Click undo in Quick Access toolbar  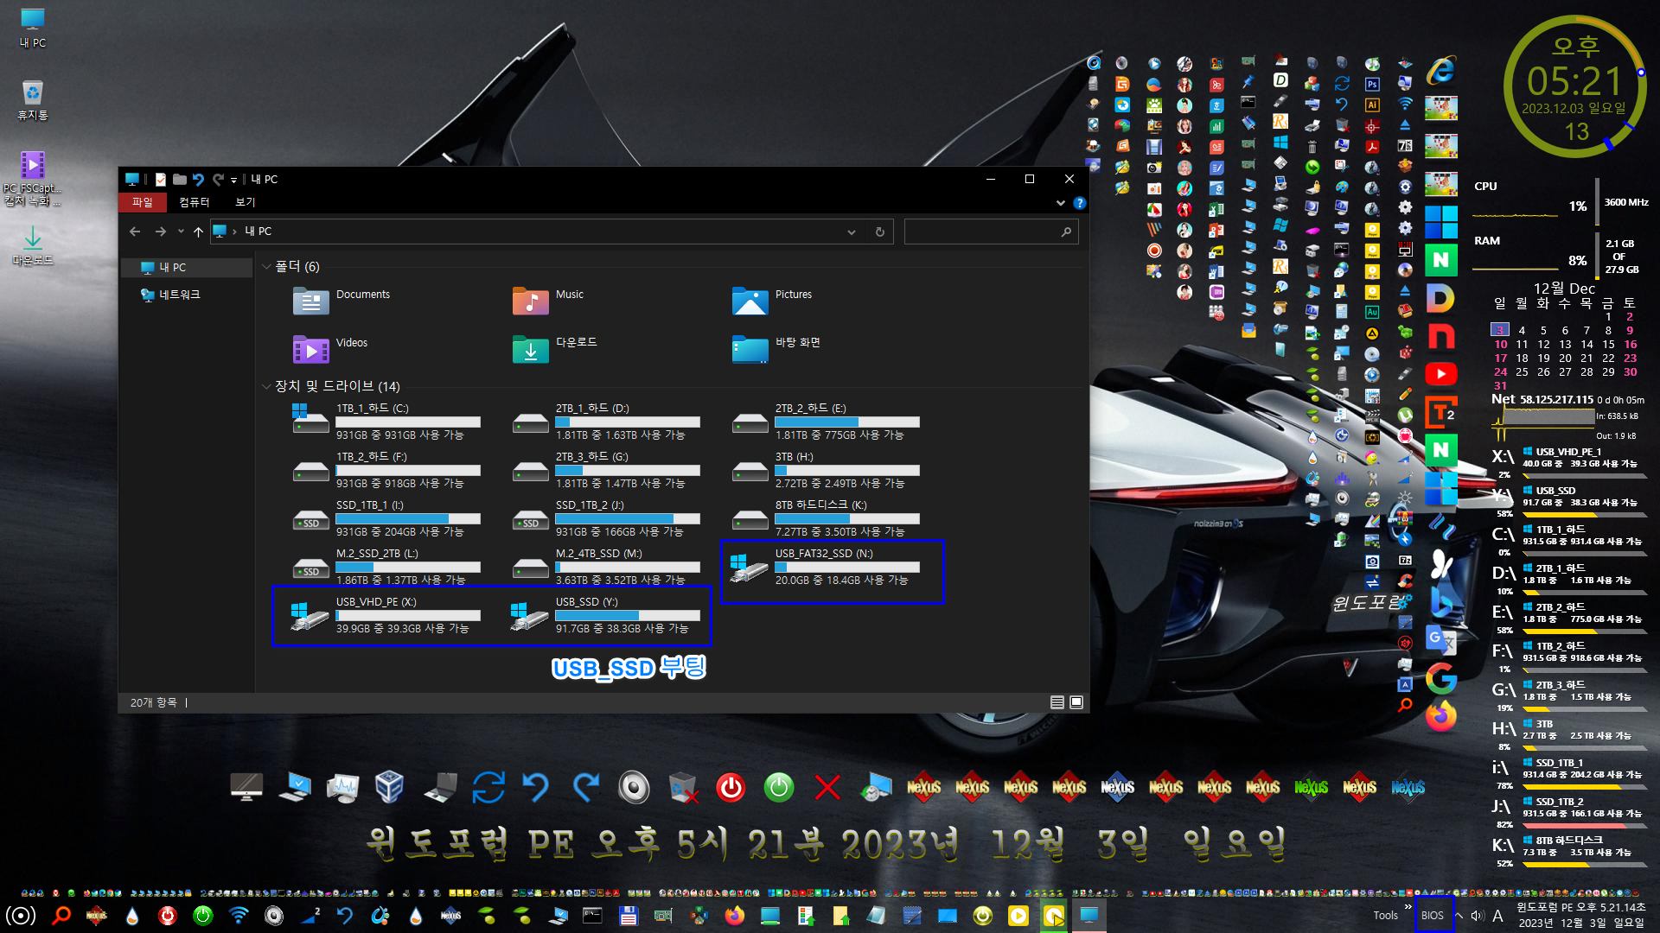199,179
